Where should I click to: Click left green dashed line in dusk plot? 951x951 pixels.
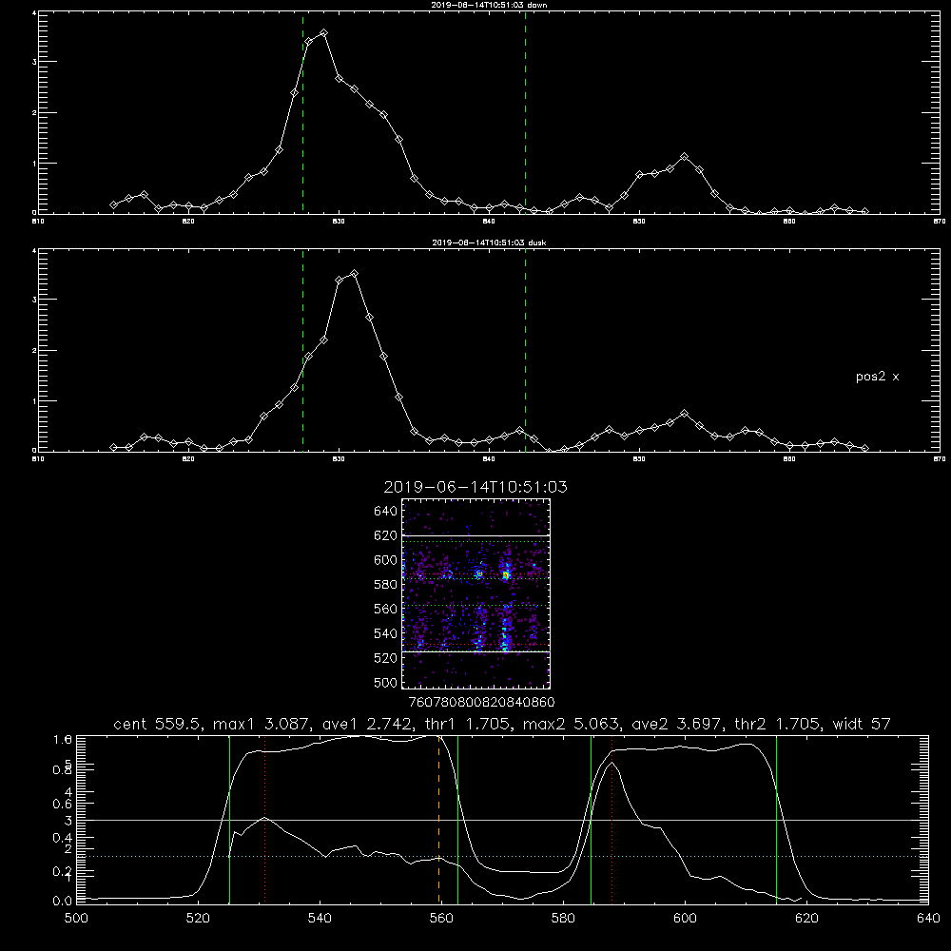(x=302, y=351)
